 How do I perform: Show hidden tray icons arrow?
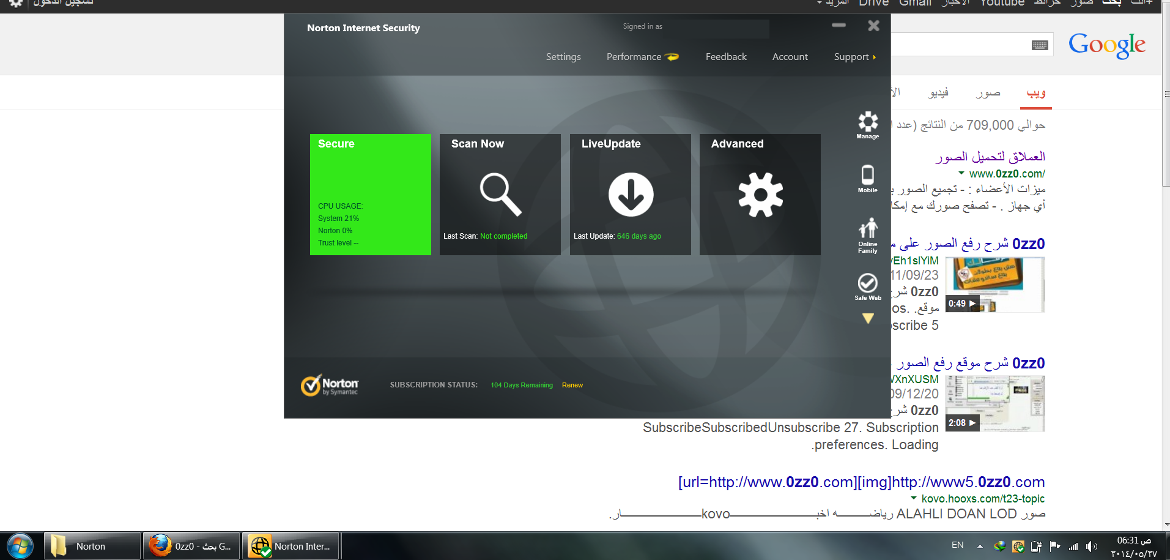tap(980, 546)
